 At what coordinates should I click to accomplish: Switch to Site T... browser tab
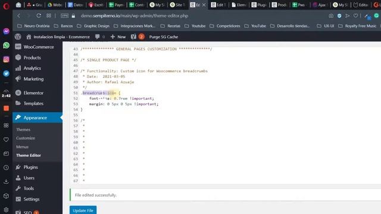point(177,5)
